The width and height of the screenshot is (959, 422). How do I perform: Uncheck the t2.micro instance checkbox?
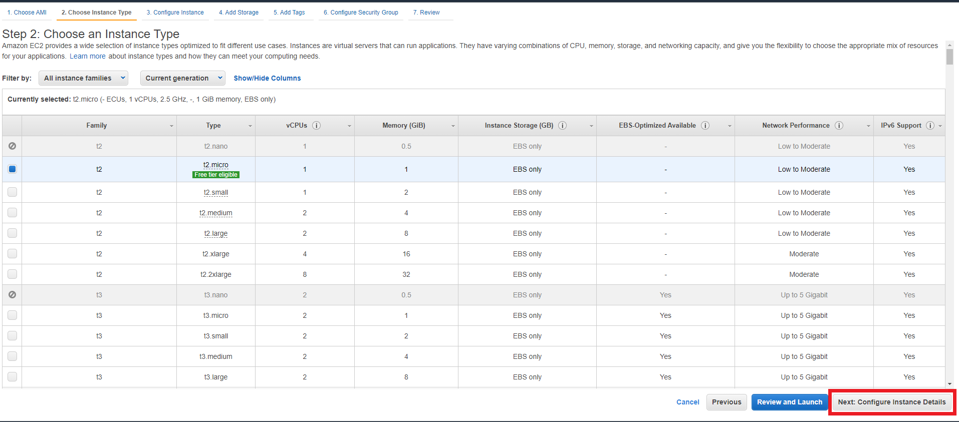[13, 169]
